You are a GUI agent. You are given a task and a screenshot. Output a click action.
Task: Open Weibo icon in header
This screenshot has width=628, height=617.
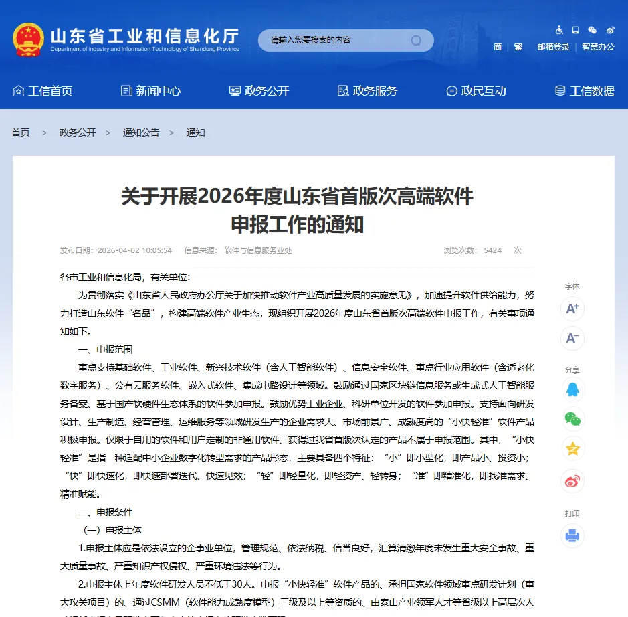[x=610, y=30]
